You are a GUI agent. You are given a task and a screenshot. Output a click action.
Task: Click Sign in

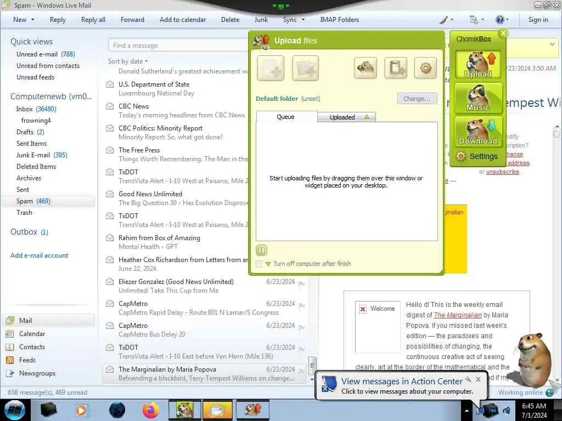coord(538,20)
